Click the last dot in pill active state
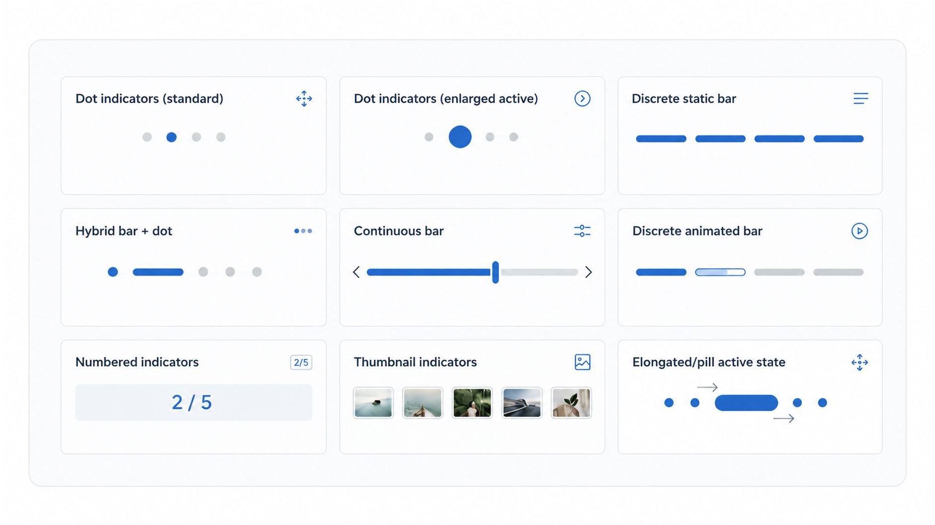Image resolution: width=935 pixels, height=525 pixels. click(823, 403)
